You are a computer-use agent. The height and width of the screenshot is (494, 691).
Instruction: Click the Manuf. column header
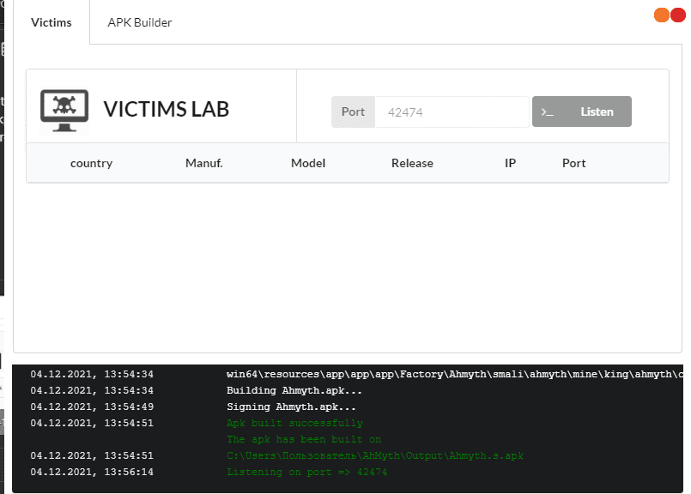[x=204, y=163]
